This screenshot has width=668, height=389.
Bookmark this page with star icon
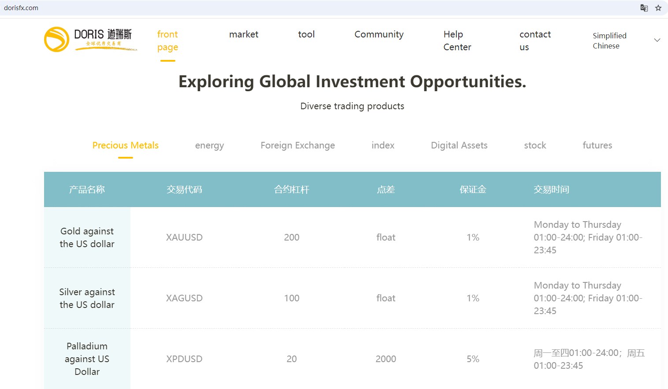click(x=658, y=8)
